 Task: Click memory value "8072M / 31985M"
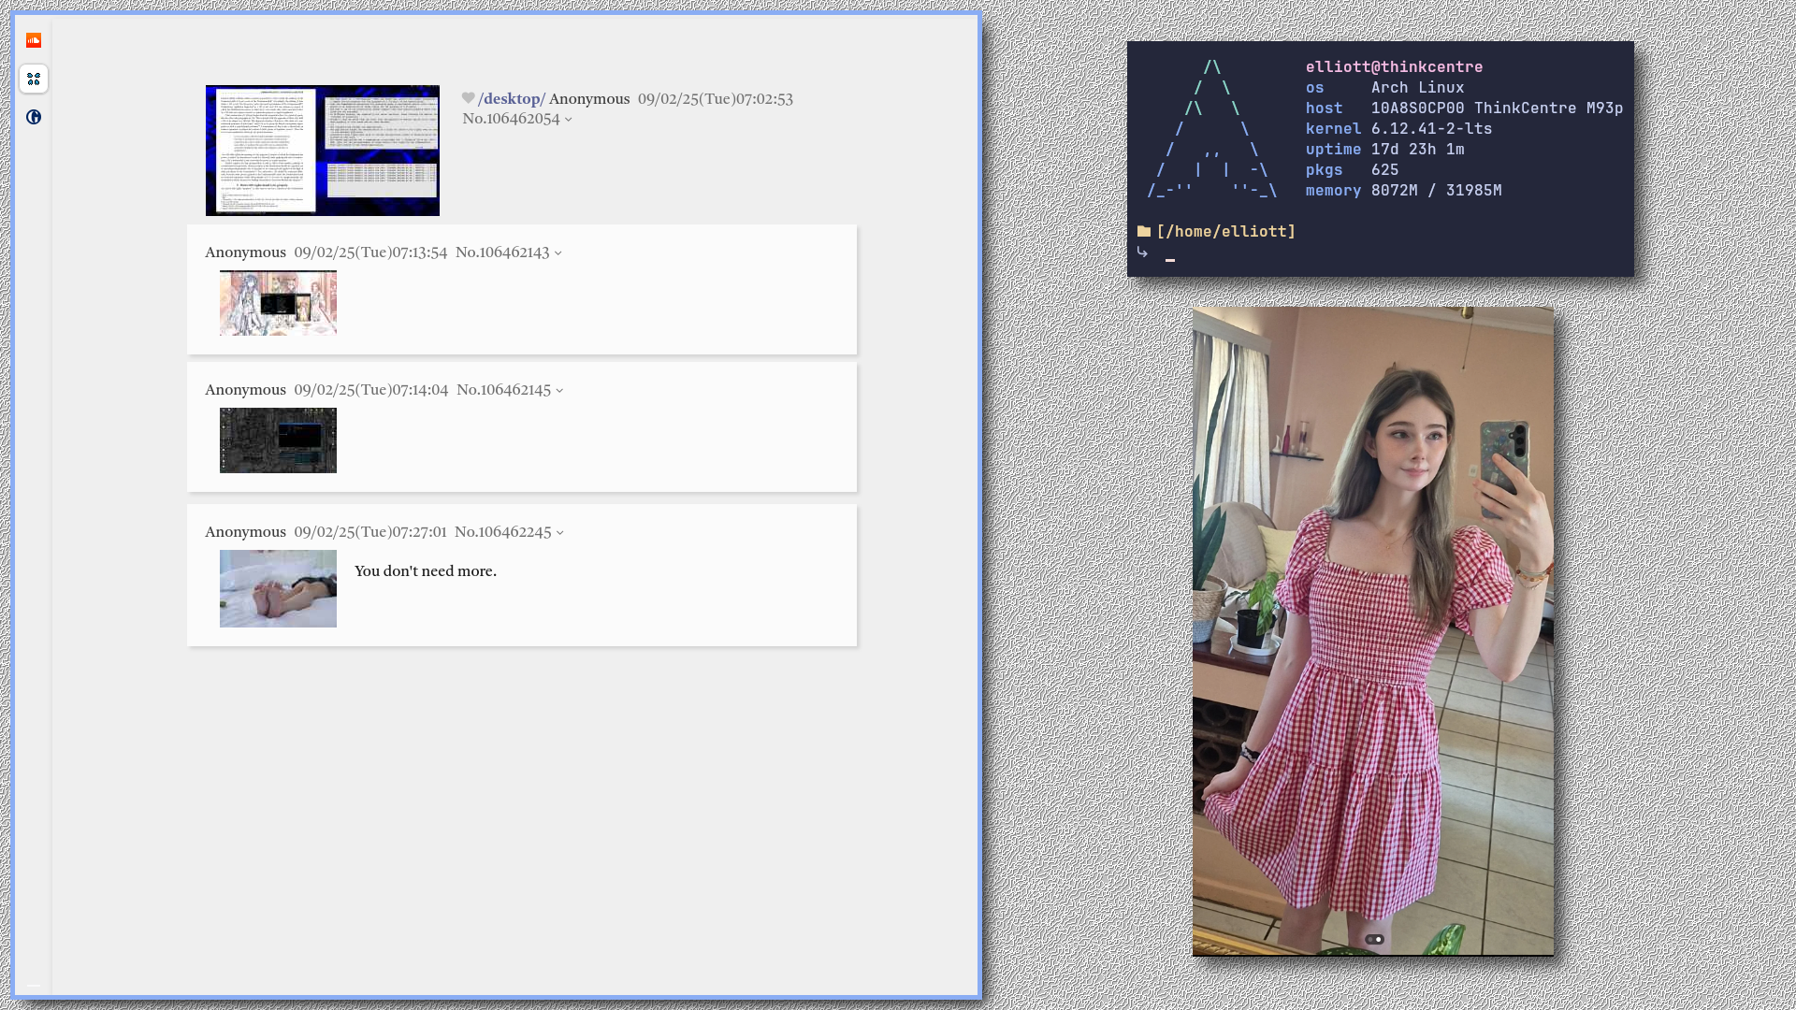point(1436,190)
